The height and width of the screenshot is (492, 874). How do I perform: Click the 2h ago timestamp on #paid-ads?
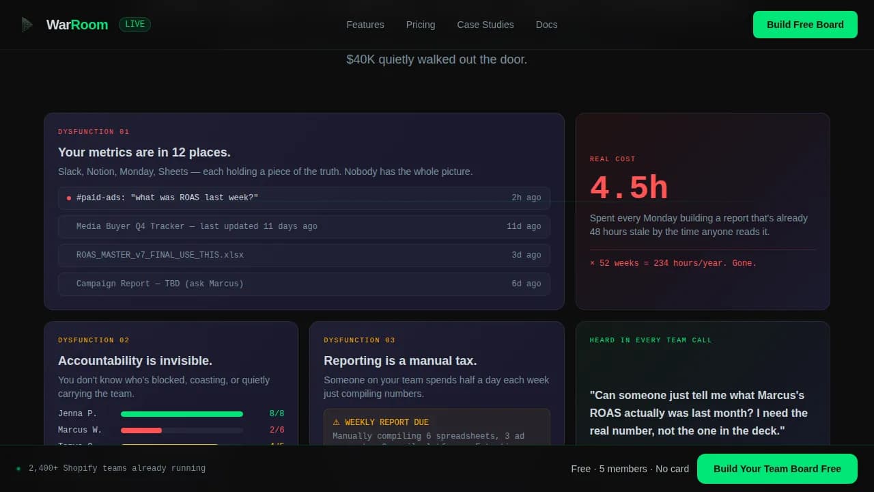click(x=526, y=197)
